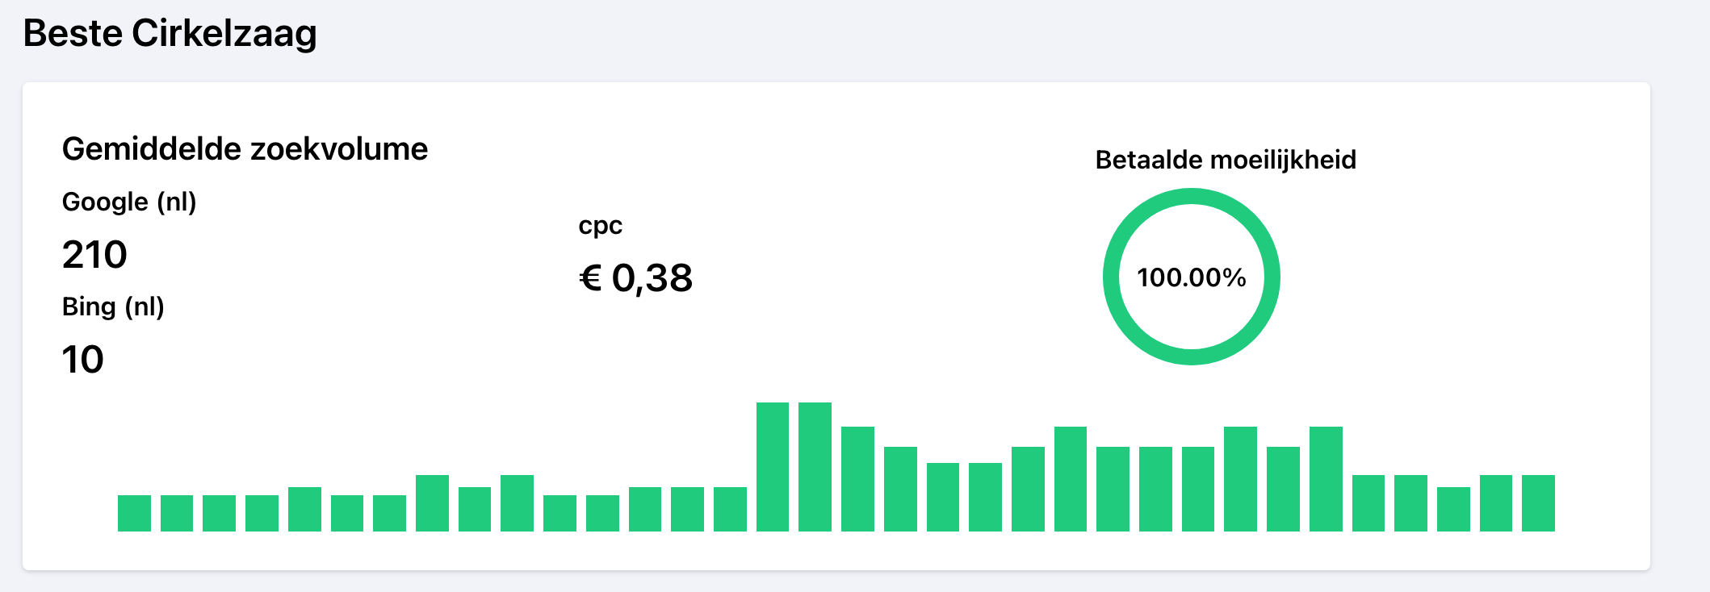Click the Bing volume value 10

(x=82, y=360)
